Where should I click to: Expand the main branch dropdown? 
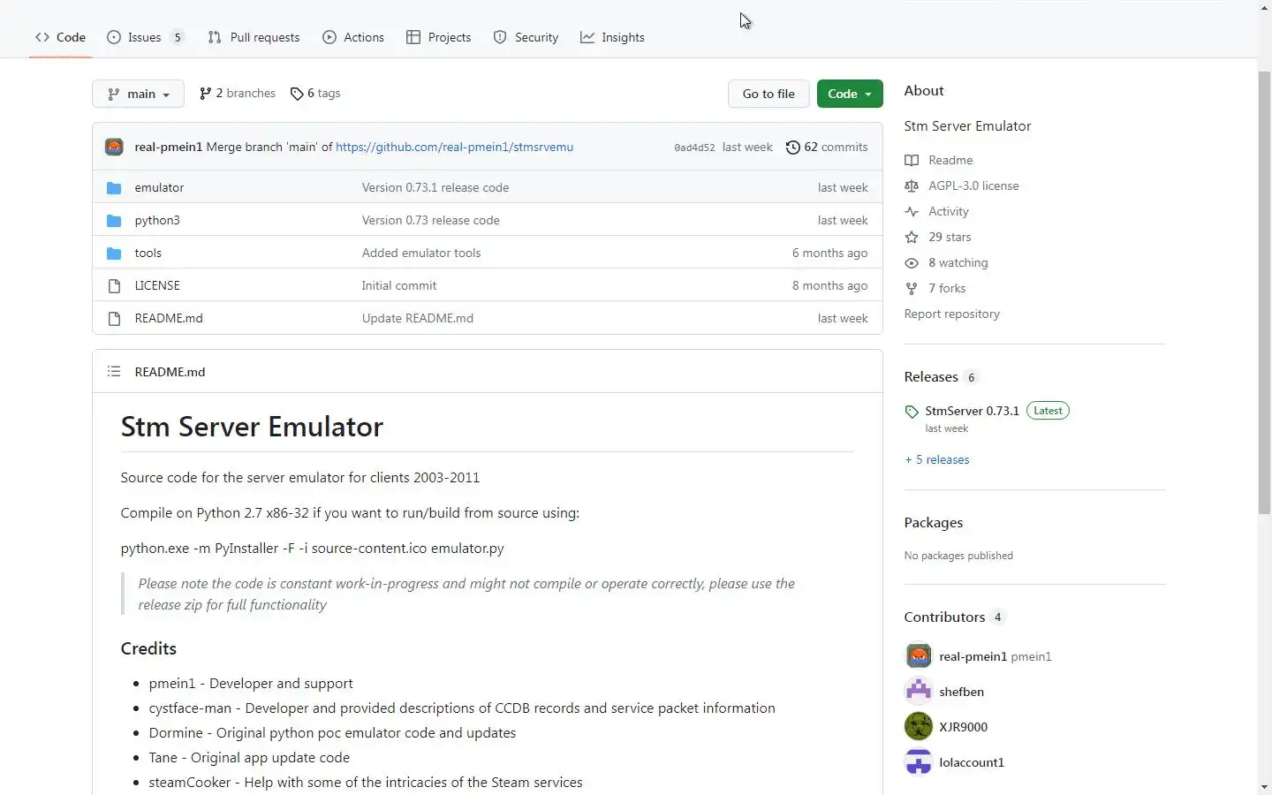click(x=138, y=94)
